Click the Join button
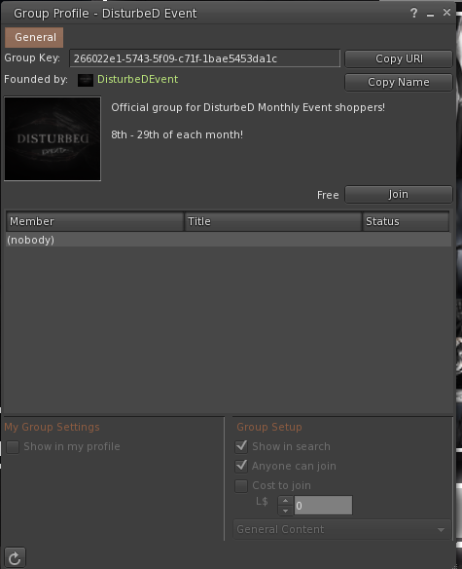The image size is (462, 569). pyautogui.click(x=399, y=195)
